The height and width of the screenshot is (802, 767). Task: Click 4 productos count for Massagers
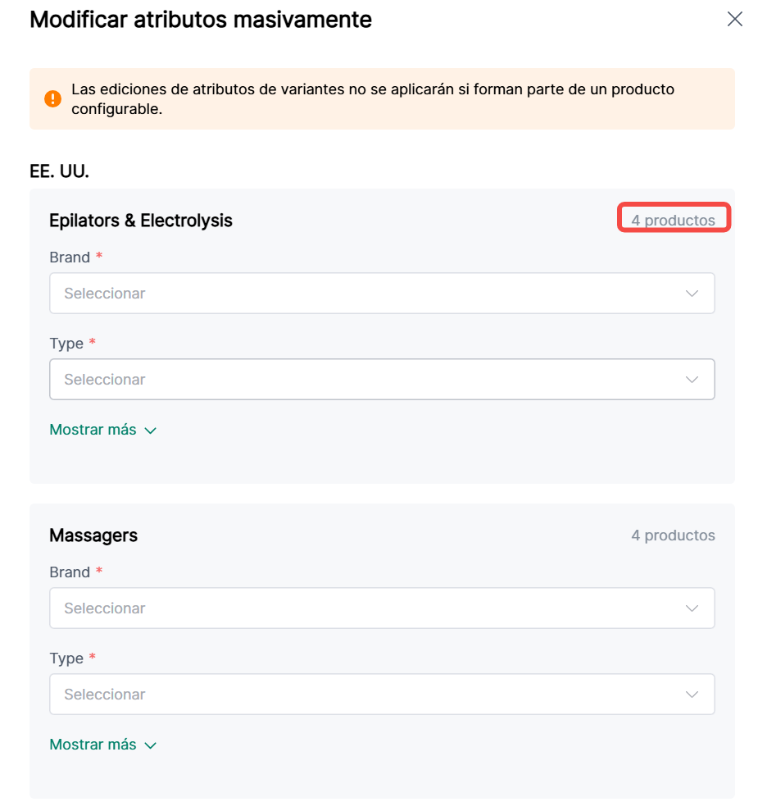coord(673,535)
